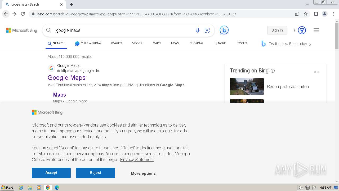Open visual search camera icon
Screen dimensions: 339x191
point(207,30)
